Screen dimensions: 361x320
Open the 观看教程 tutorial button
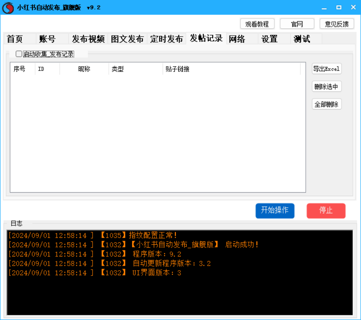[257, 24]
